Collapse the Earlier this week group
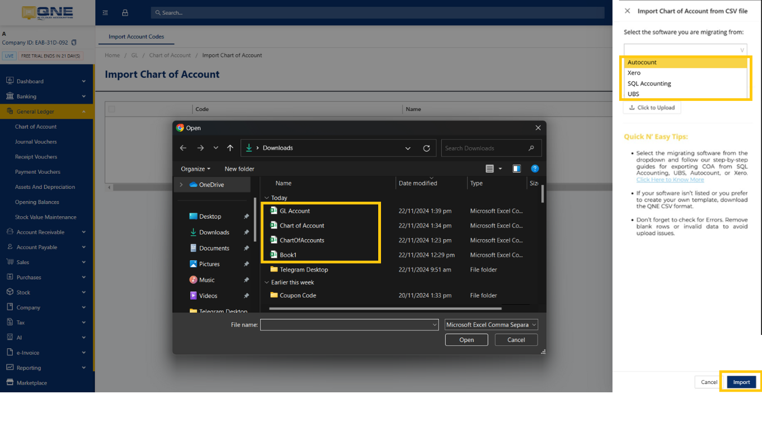 click(267, 283)
